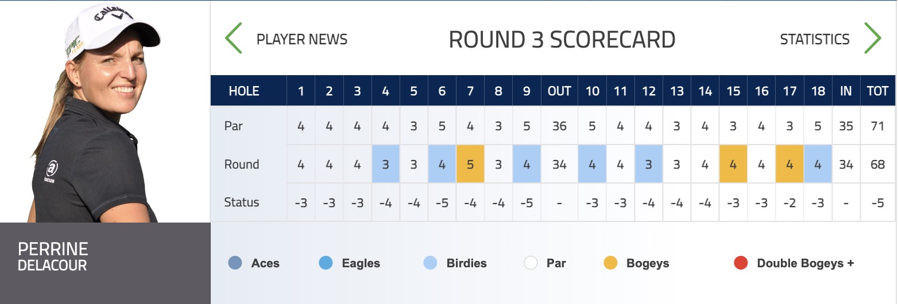
Task: Open the Statistics section
Action: [x=815, y=40]
